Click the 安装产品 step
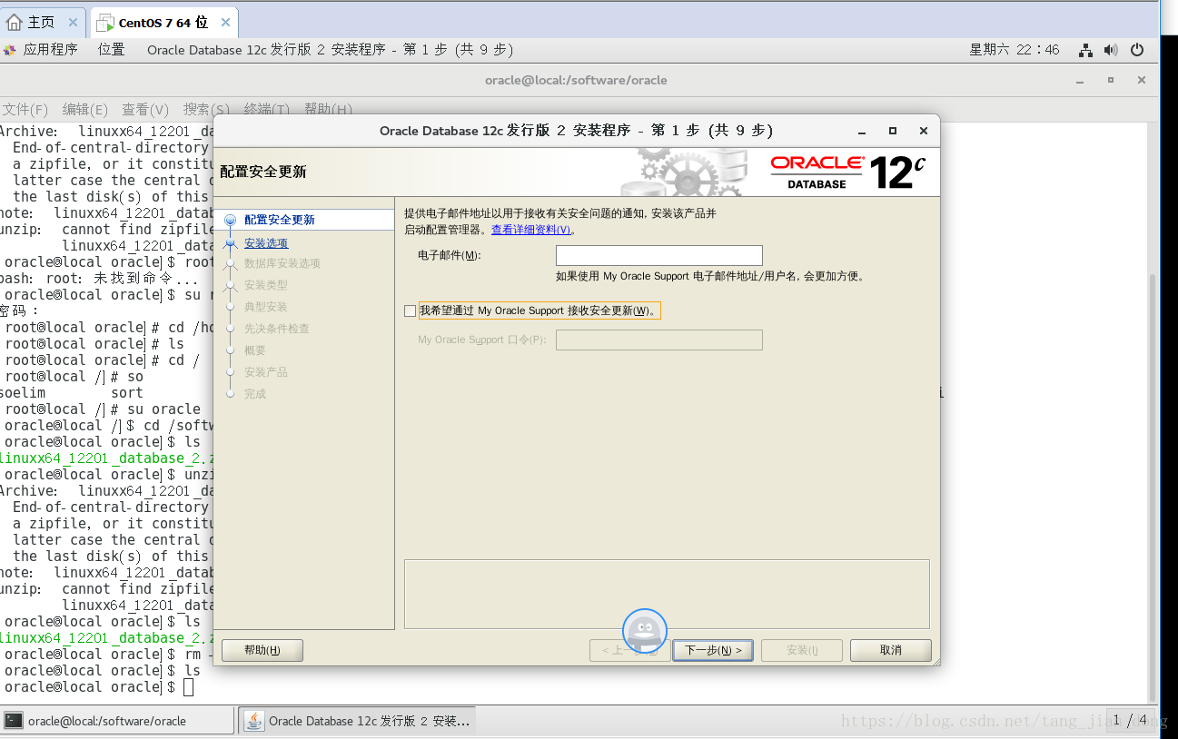Screen dimensions: 1178x739 click(x=266, y=372)
